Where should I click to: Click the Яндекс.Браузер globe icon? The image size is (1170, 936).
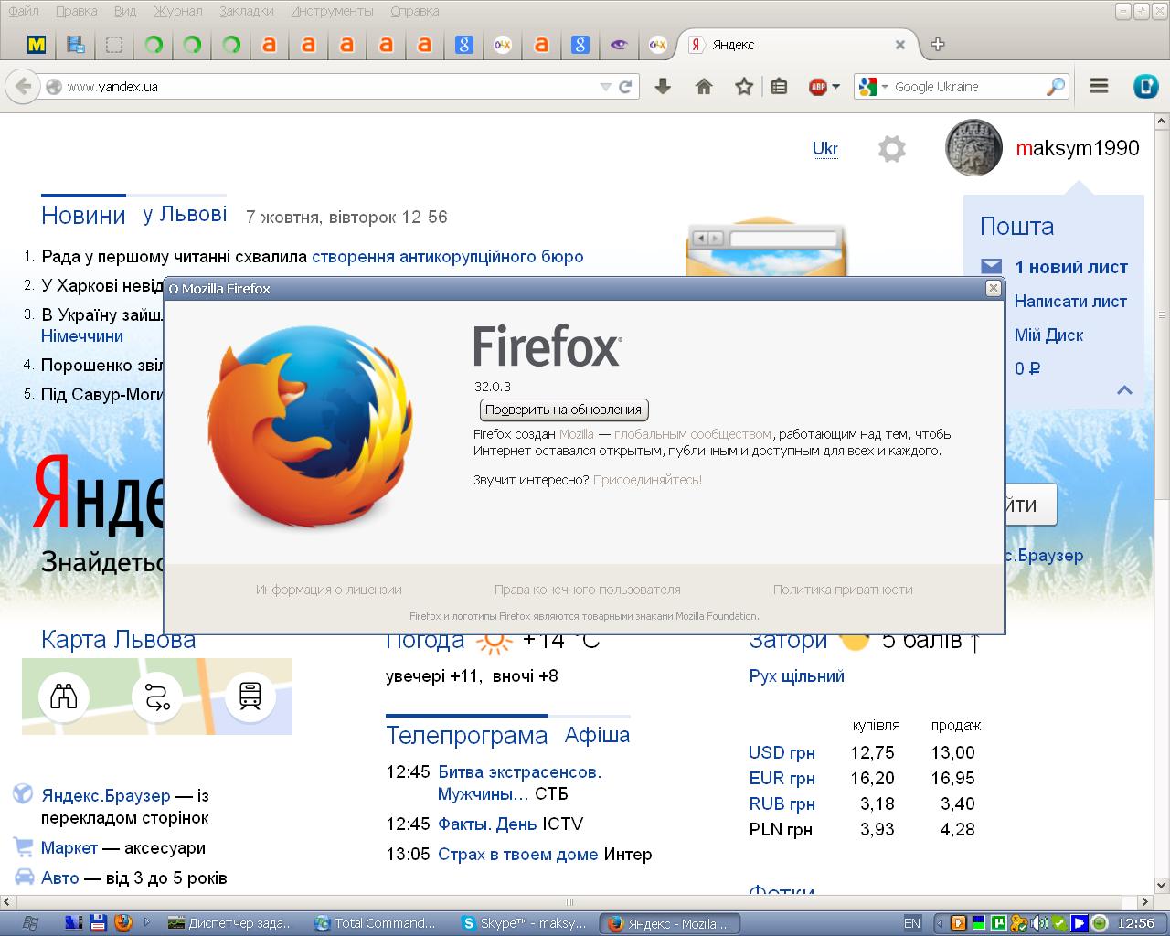24,794
